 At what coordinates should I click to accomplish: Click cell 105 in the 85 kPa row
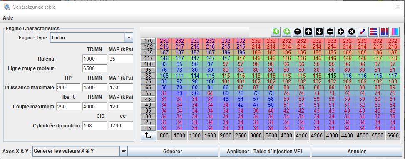164,76
